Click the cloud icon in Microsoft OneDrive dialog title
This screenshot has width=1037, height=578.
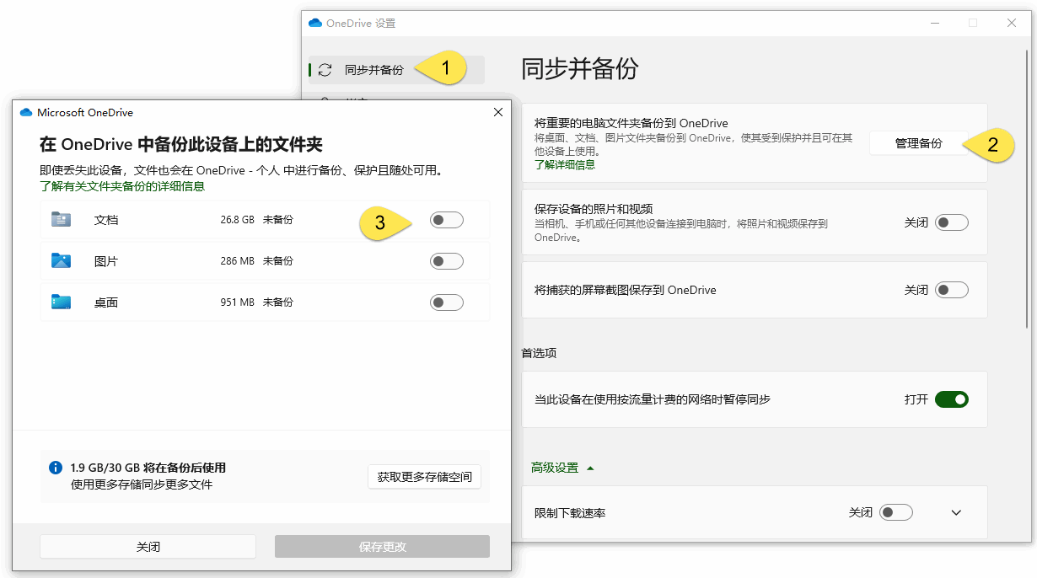click(x=26, y=112)
